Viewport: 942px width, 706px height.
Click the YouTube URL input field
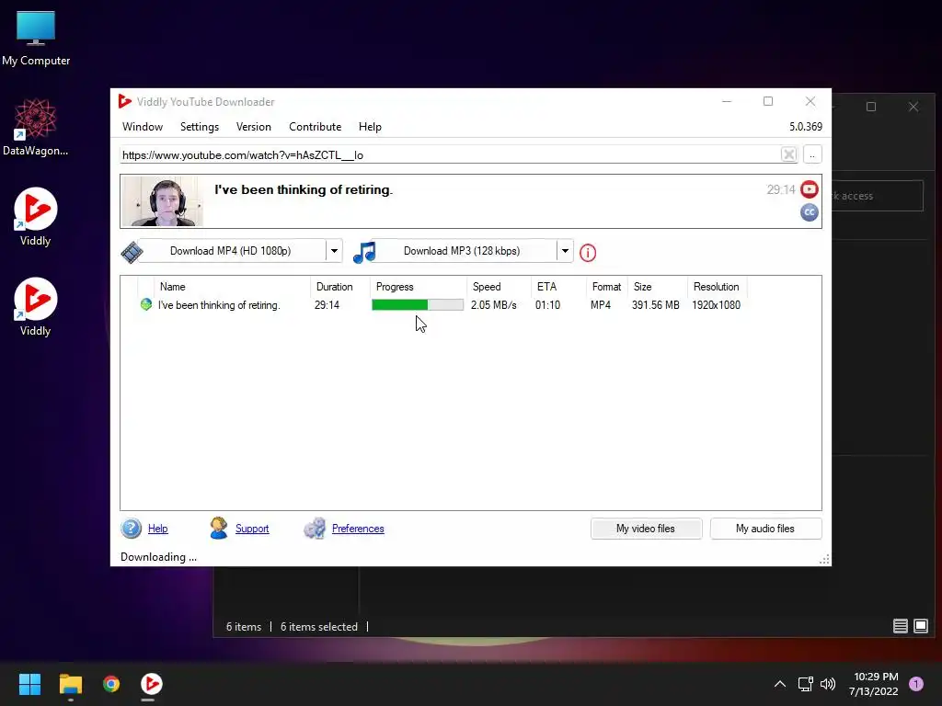[449, 154]
